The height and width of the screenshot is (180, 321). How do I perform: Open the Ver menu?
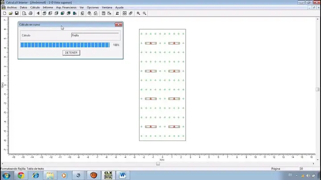click(x=82, y=8)
